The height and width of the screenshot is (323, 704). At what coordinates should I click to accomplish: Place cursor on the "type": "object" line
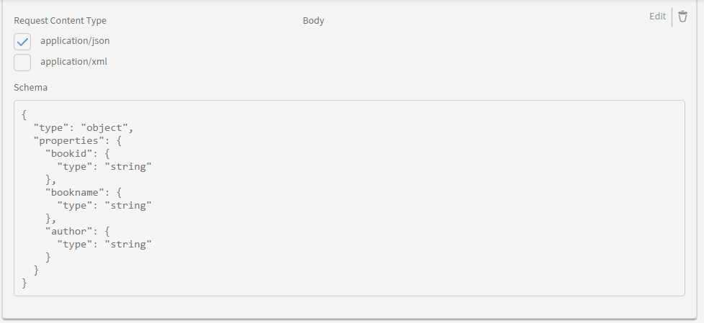(x=84, y=128)
